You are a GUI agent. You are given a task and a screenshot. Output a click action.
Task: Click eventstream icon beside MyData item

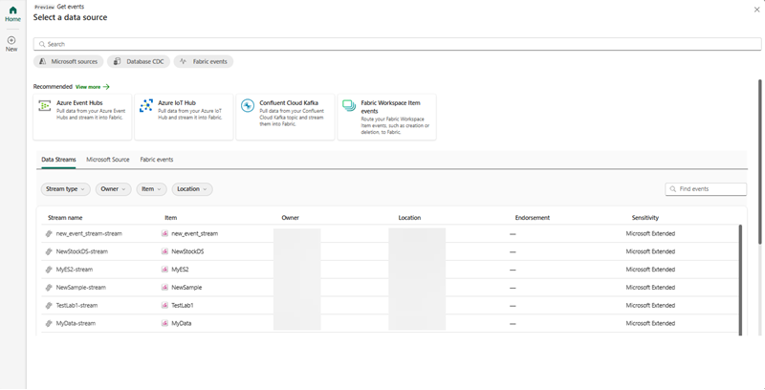164,323
